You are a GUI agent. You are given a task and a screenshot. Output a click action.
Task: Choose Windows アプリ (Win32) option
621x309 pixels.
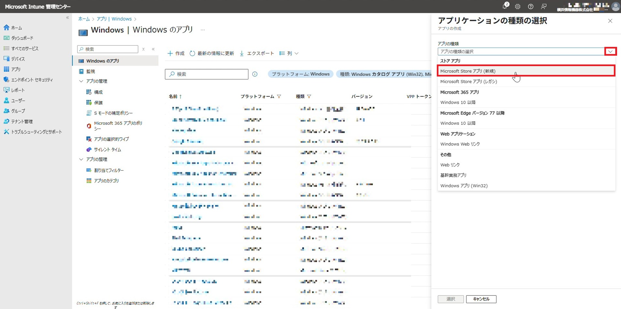[x=464, y=186]
